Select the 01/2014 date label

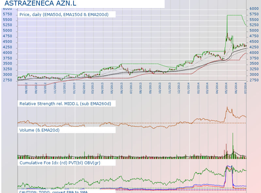[188, 88]
